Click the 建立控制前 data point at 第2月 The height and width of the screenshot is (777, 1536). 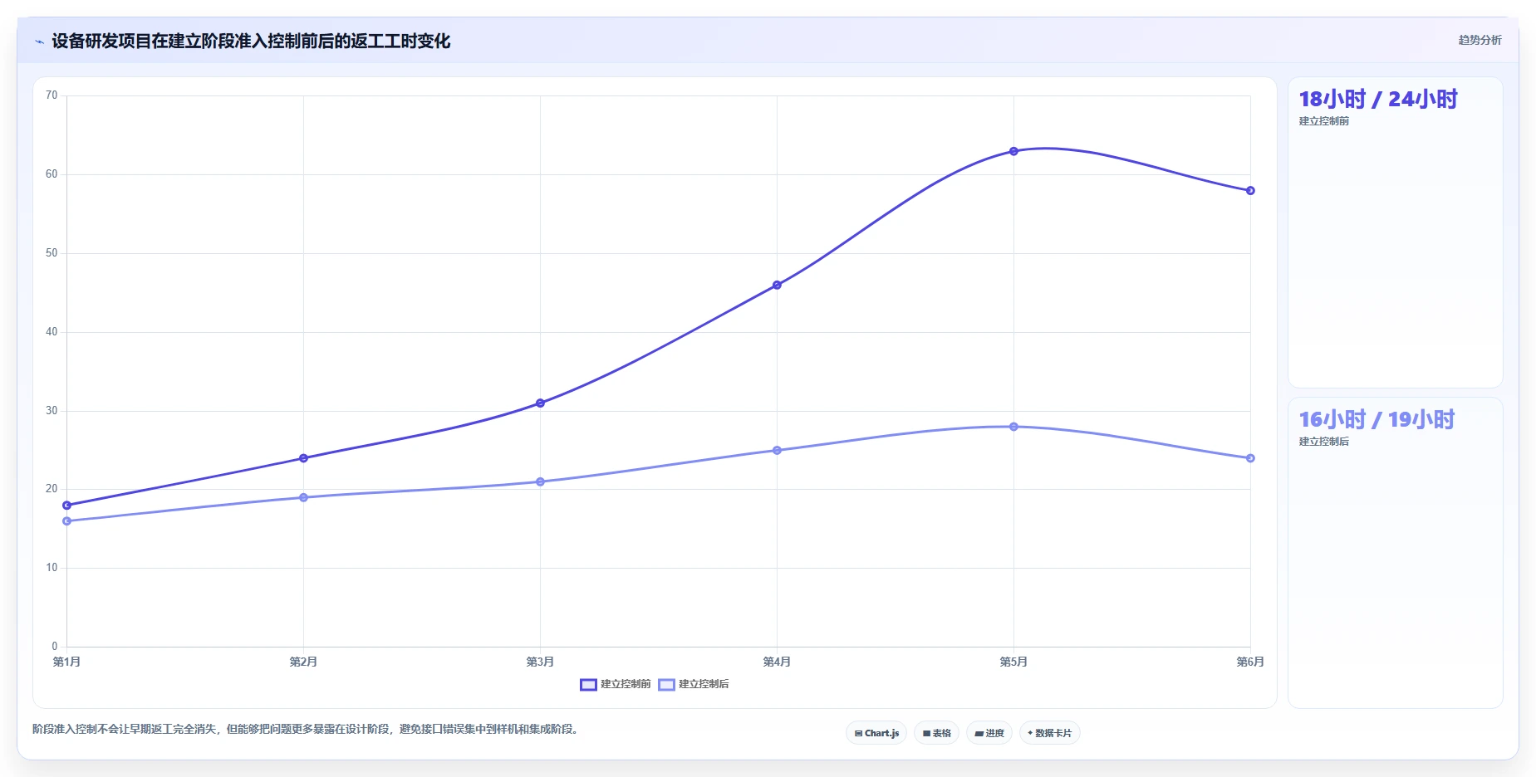tap(303, 458)
